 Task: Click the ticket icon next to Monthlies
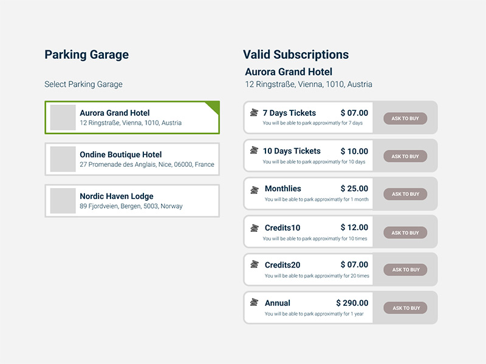click(255, 190)
